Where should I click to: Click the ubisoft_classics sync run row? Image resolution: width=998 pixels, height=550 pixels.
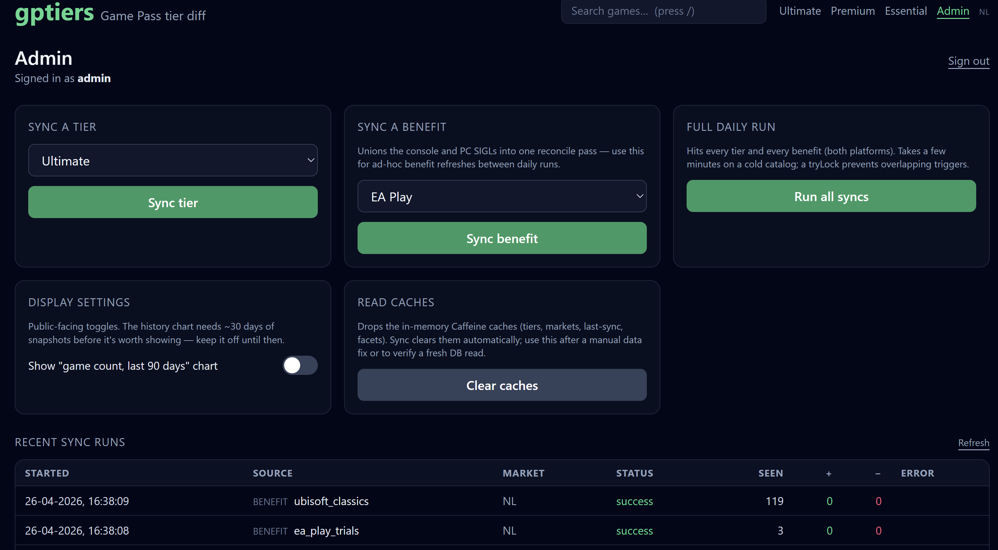point(331,501)
